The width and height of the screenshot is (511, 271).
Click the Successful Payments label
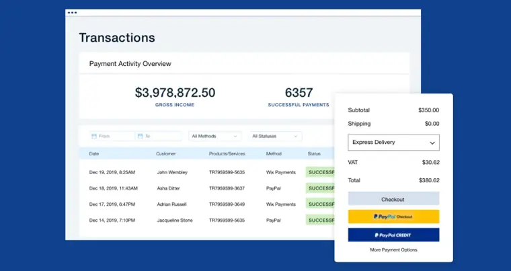tap(299, 105)
